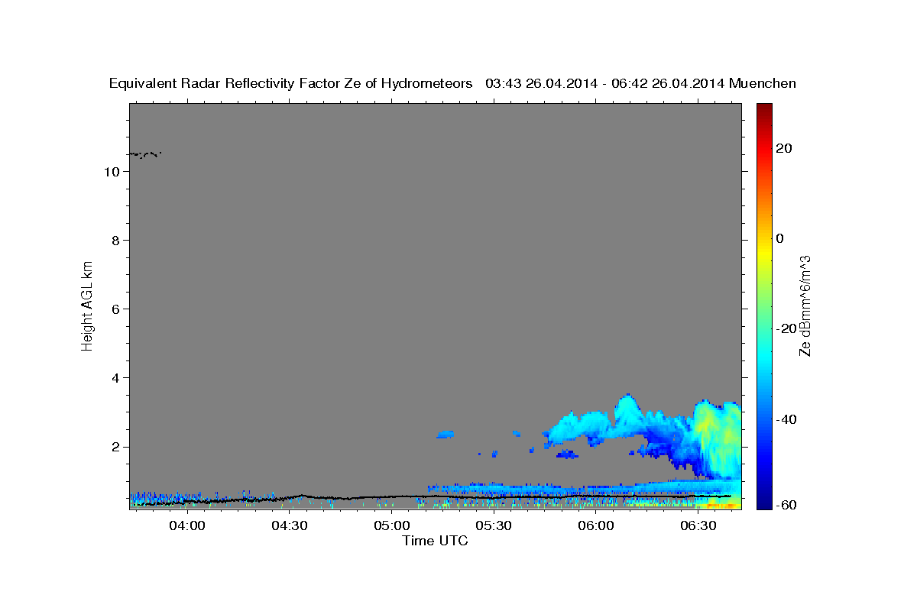Click the 2 km height tick label

[x=115, y=447]
